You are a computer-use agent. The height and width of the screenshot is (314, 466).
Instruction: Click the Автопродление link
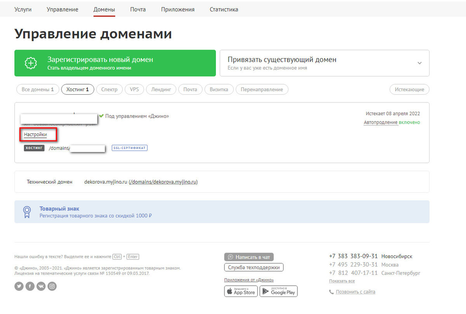point(381,122)
